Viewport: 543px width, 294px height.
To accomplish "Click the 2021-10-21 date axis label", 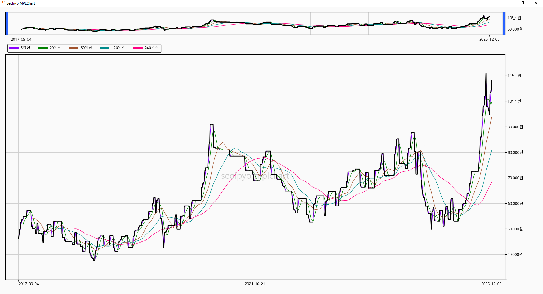I will (255, 284).
